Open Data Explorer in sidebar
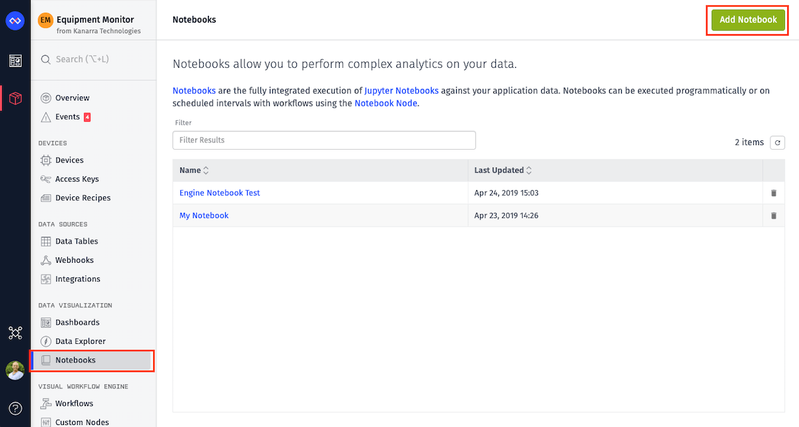799x427 pixels. click(80, 341)
